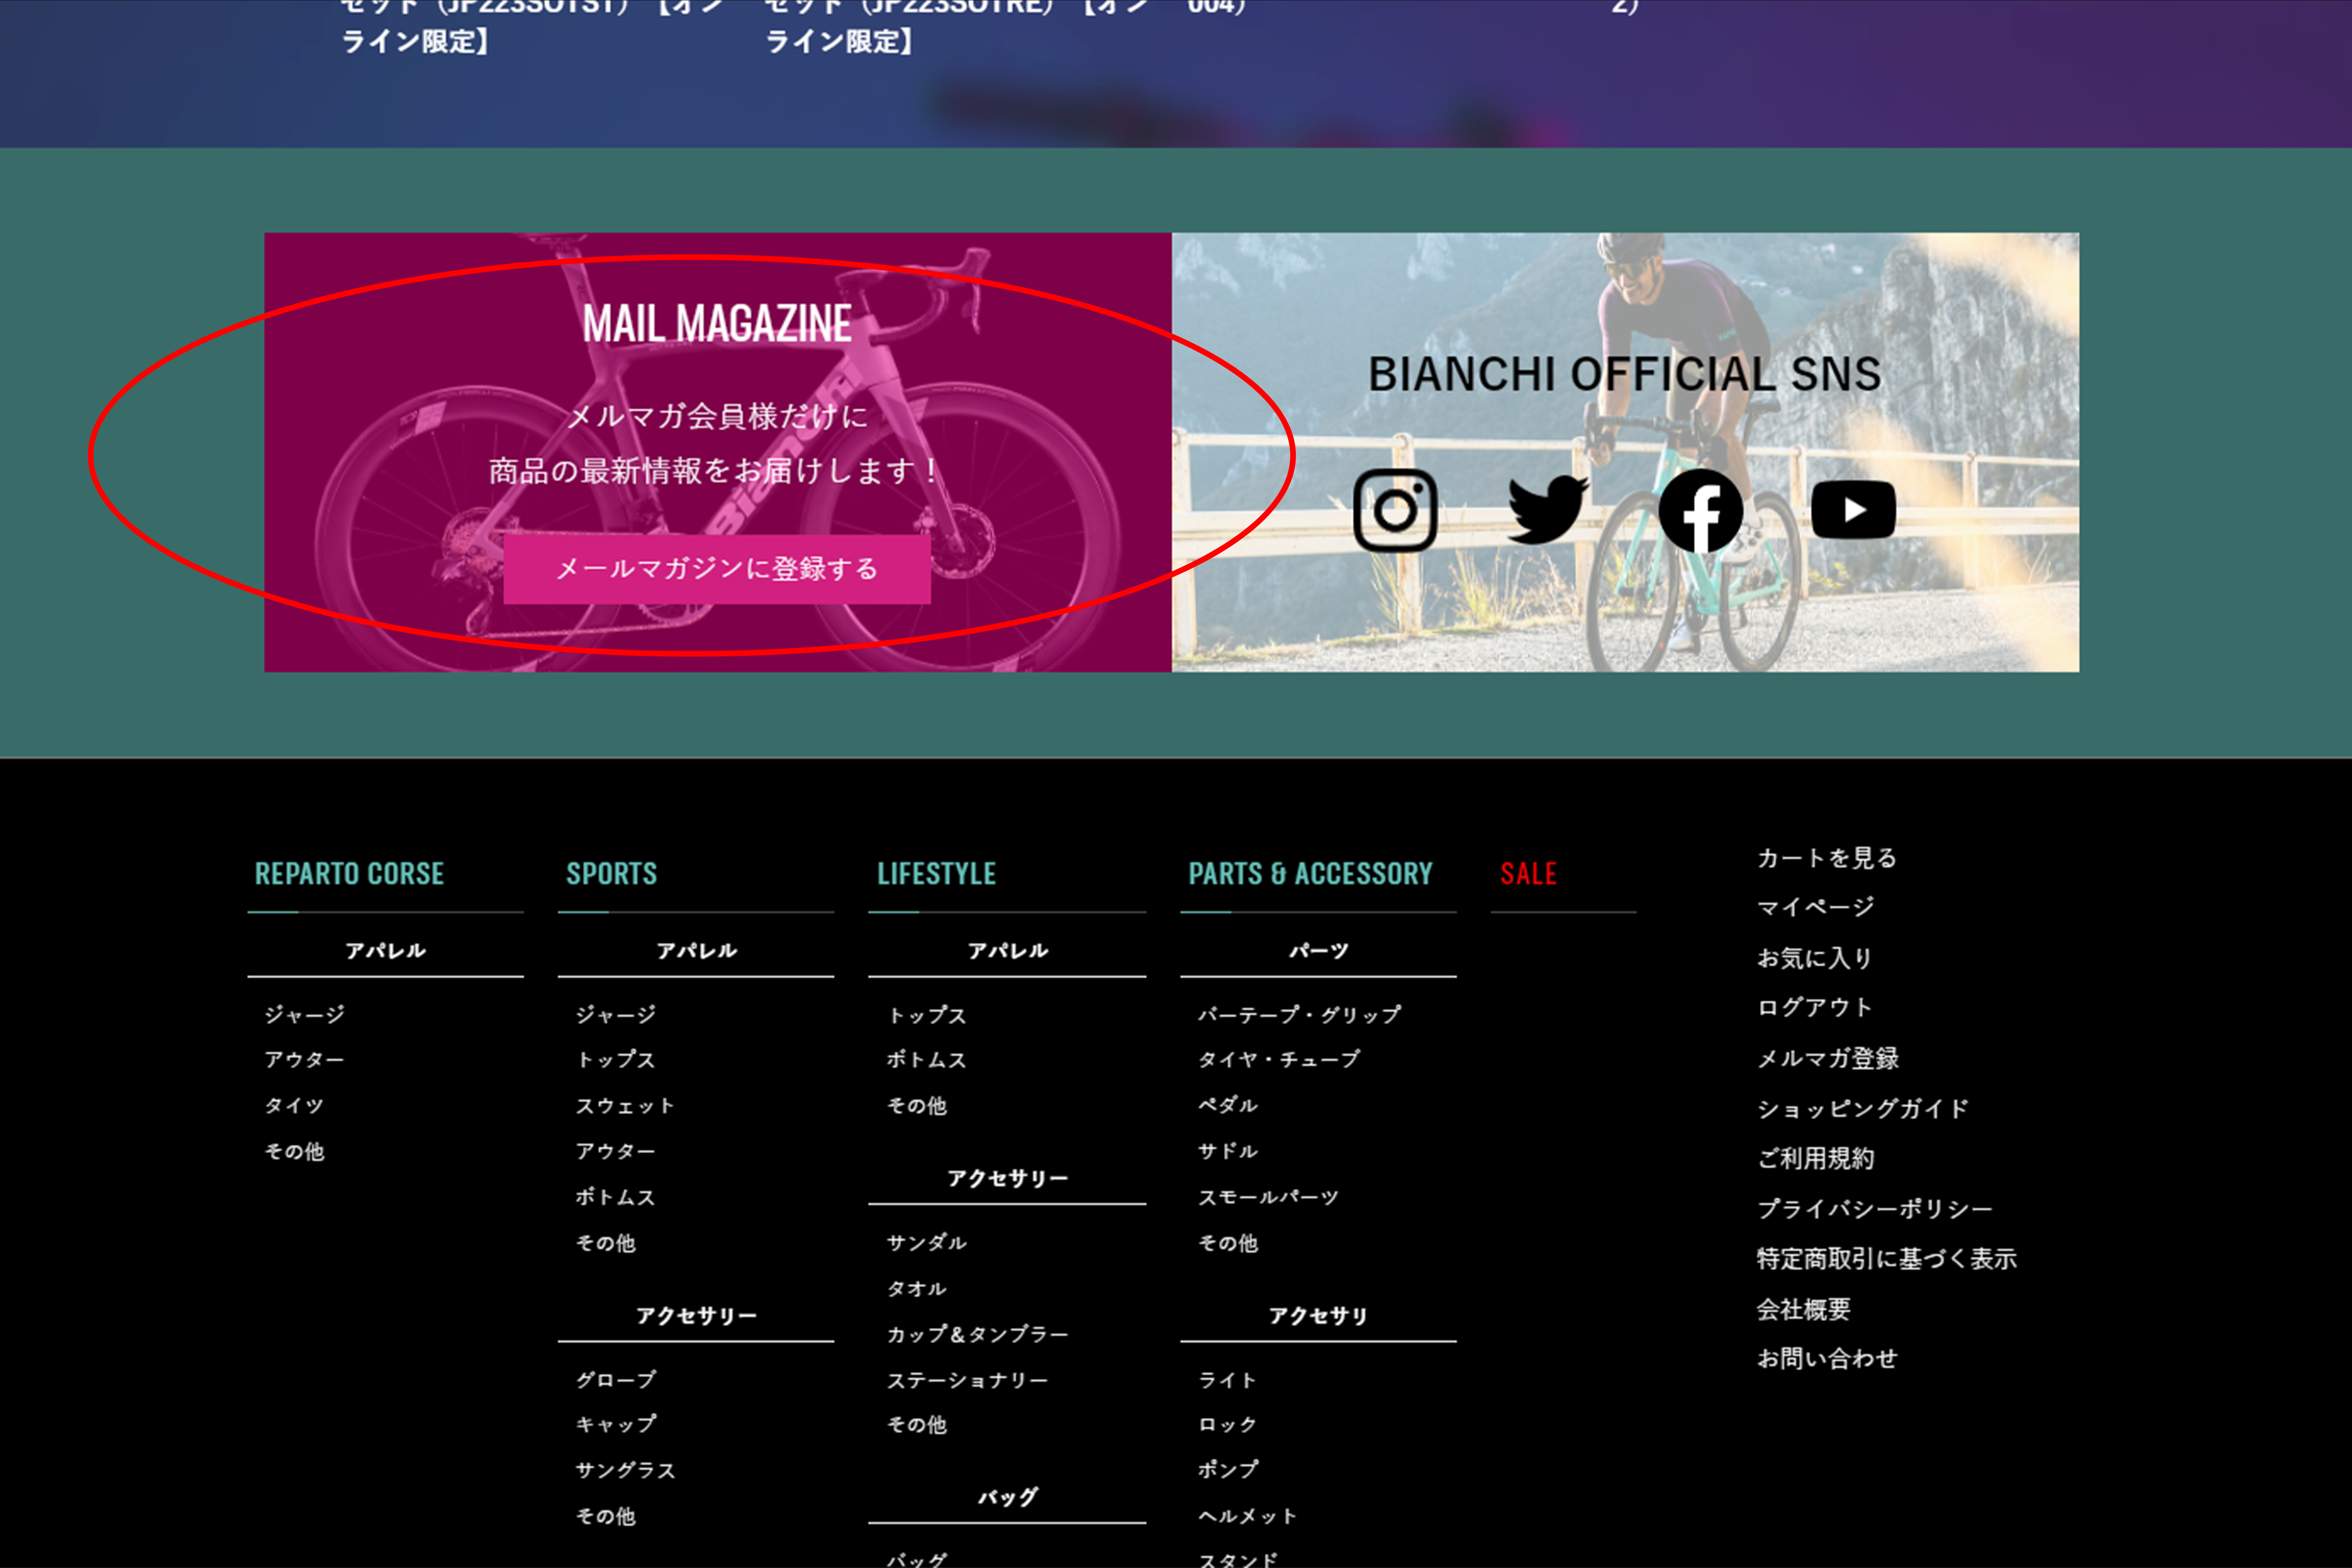The width and height of the screenshot is (2352, 1568).
Task: Open ジャージ under REPARTO CORSE
Action: tap(304, 1015)
